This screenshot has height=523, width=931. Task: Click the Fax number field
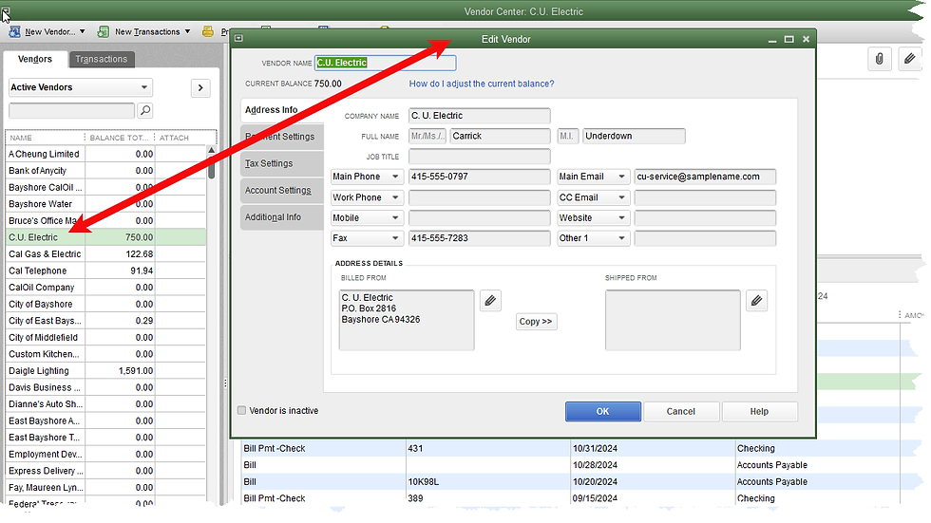click(x=479, y=238)
